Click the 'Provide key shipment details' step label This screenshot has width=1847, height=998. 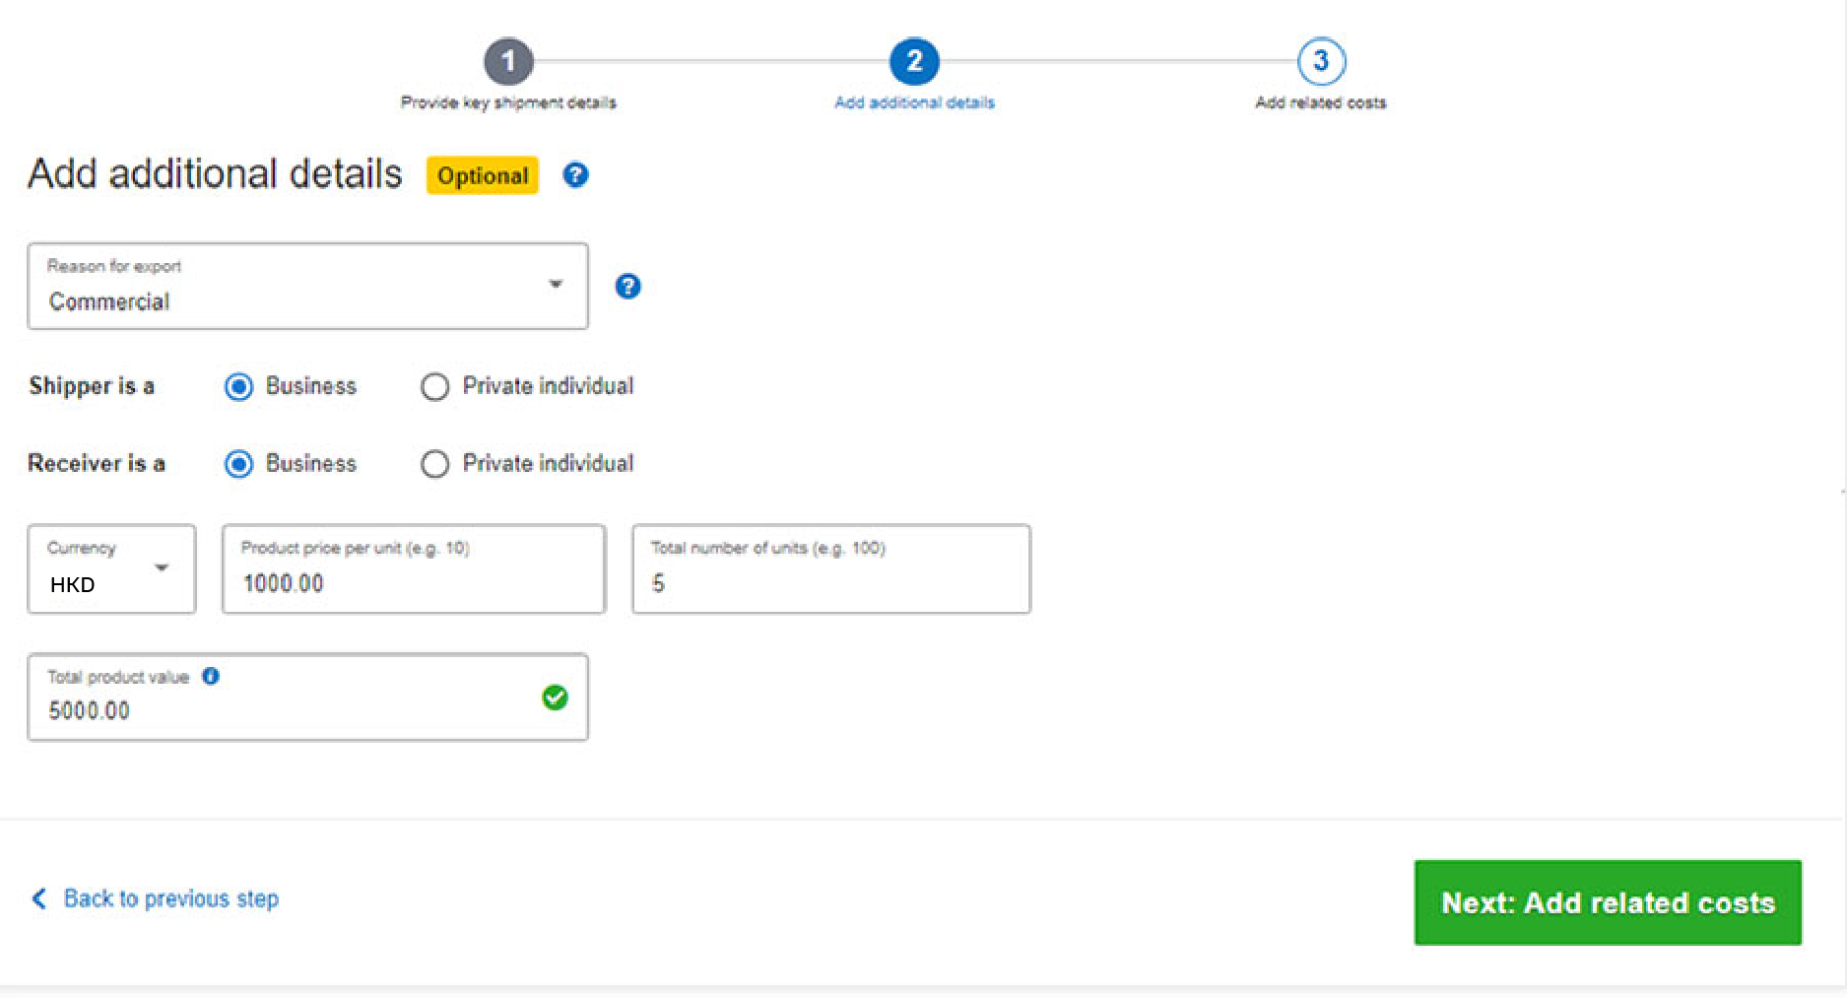pos(508,102)
